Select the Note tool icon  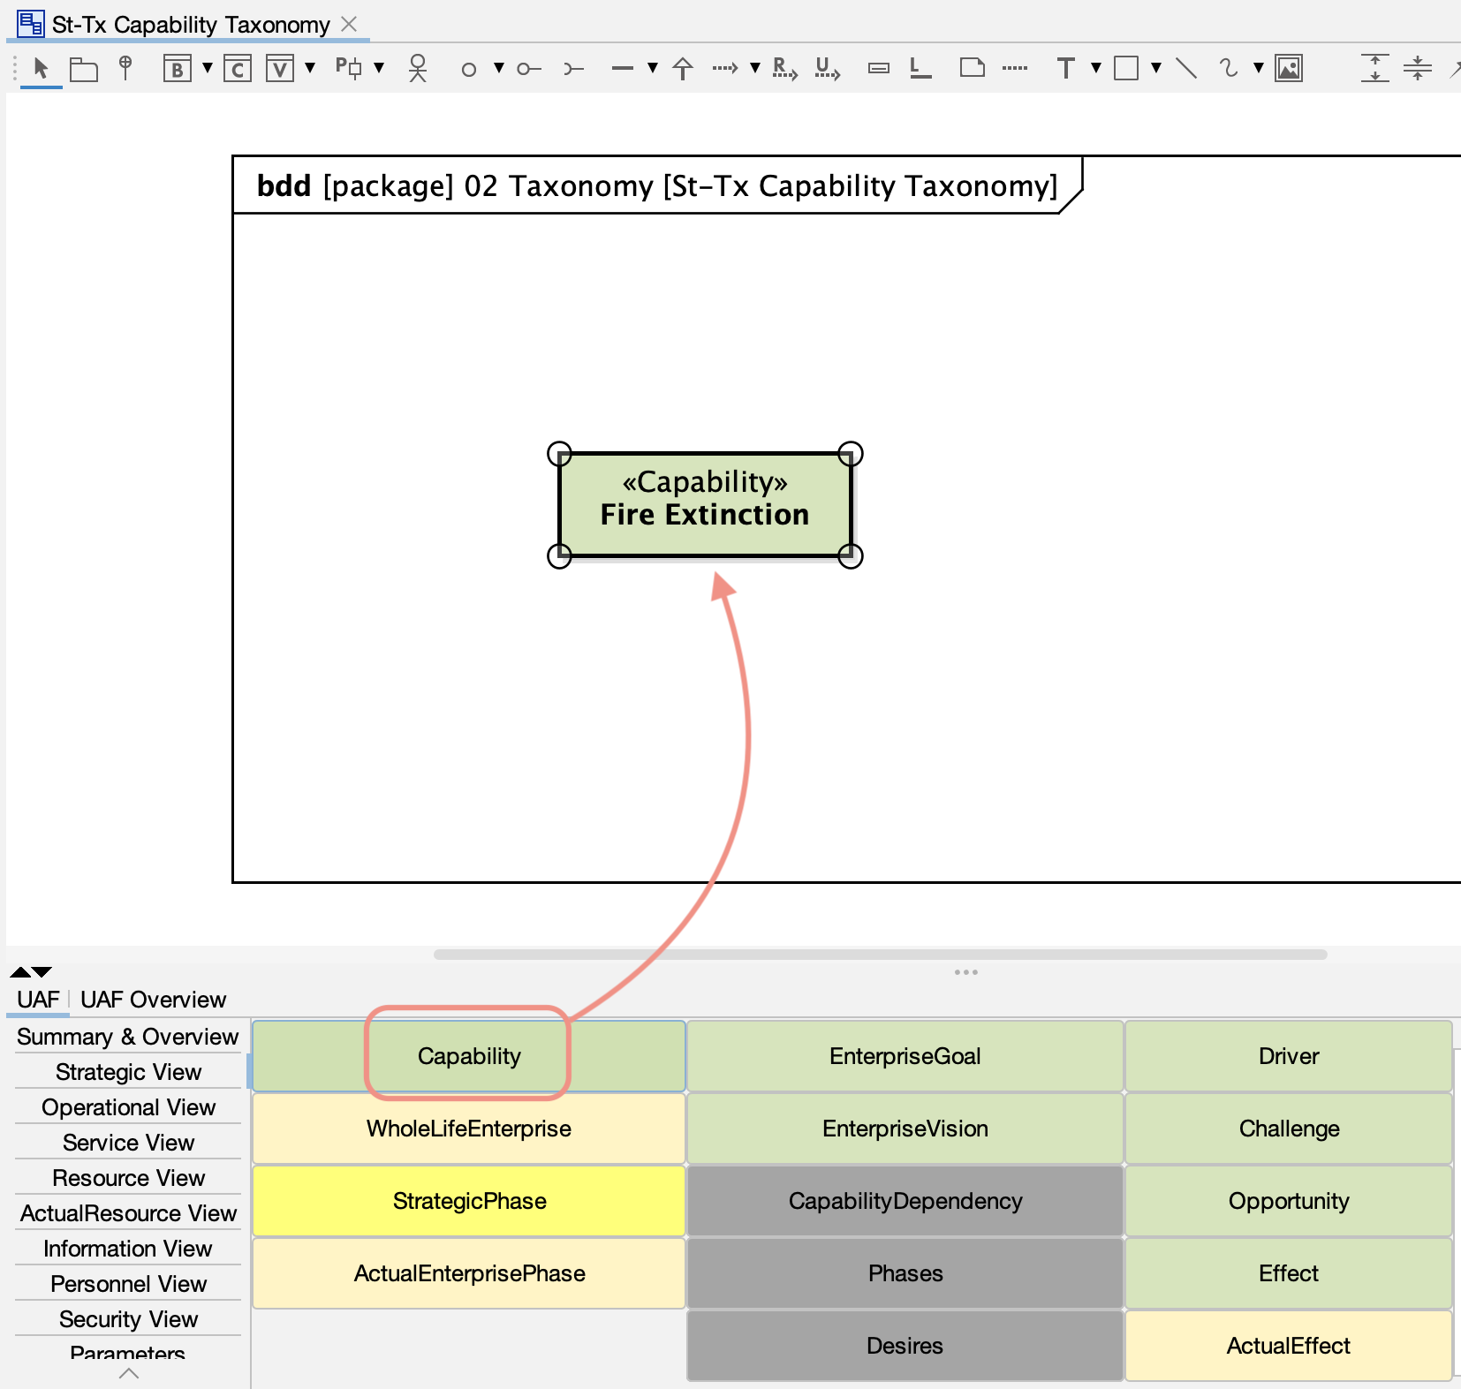(x=972, y=68)
